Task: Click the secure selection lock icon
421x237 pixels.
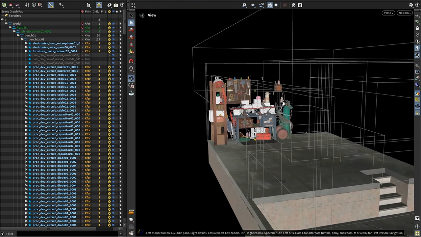Action: click(131, 23)
